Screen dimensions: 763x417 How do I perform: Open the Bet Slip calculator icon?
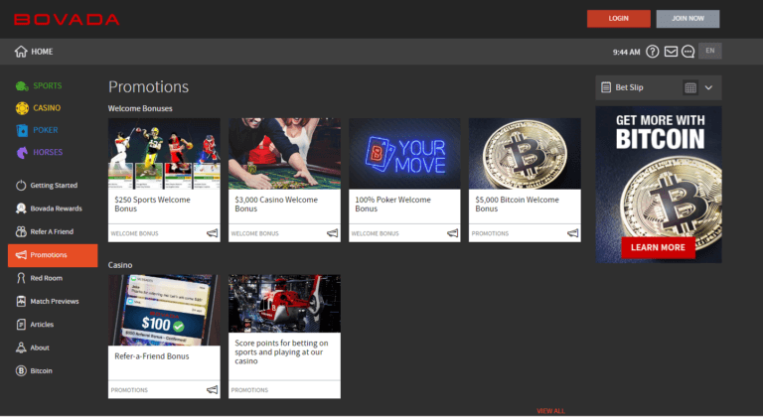690,87
